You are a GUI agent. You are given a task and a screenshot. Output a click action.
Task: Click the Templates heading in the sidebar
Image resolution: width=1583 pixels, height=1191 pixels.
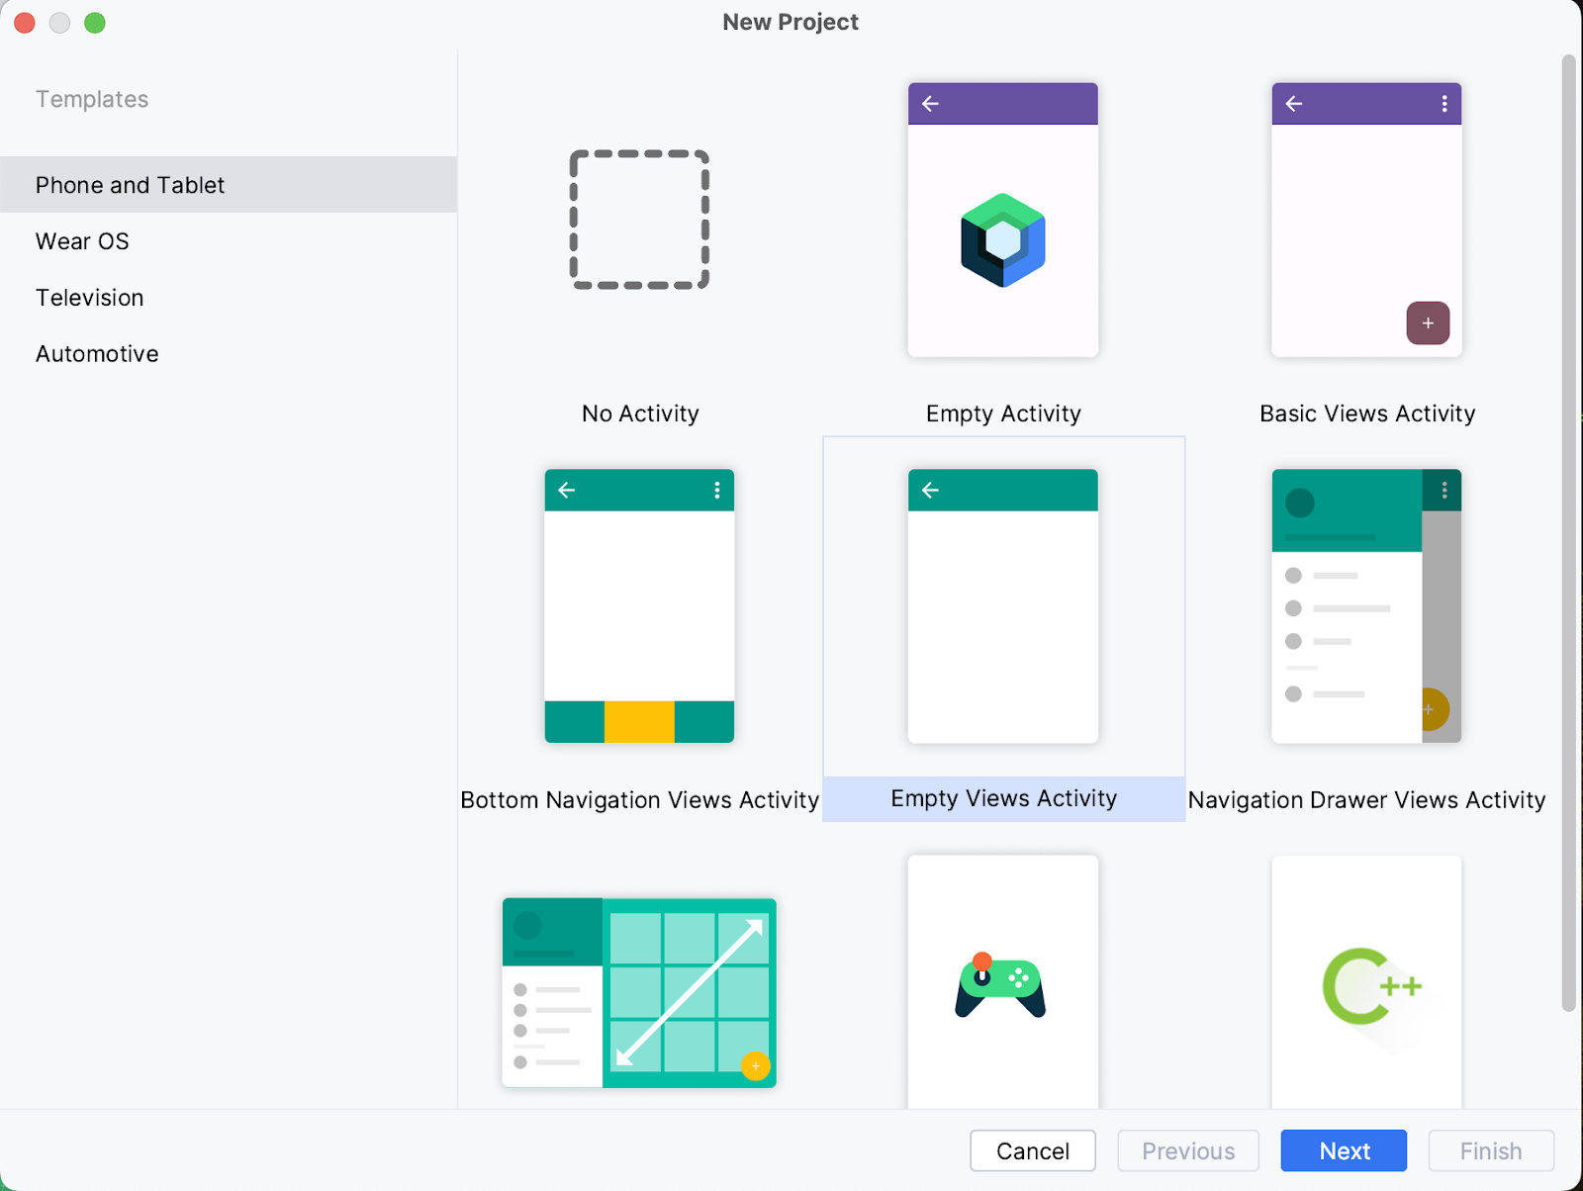[91, 99]
